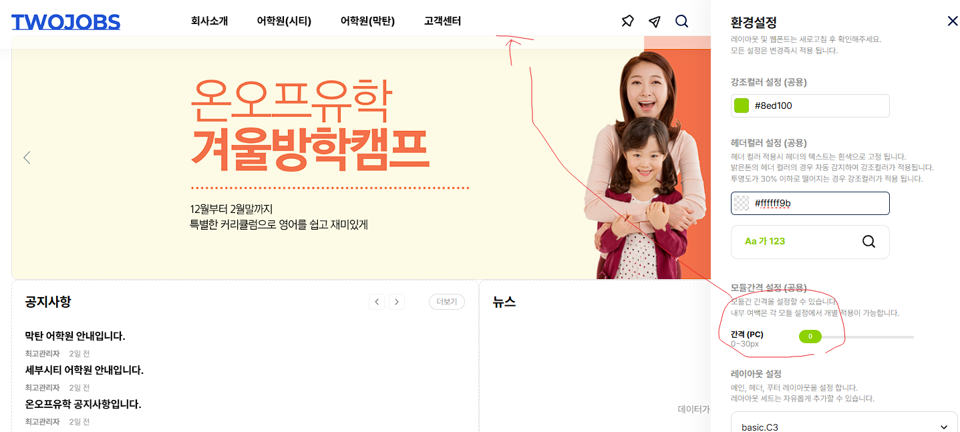The image size is (960, 432).
Task: Click the pin icon in header
Action: pyautogui.click(x=627, y=21)
